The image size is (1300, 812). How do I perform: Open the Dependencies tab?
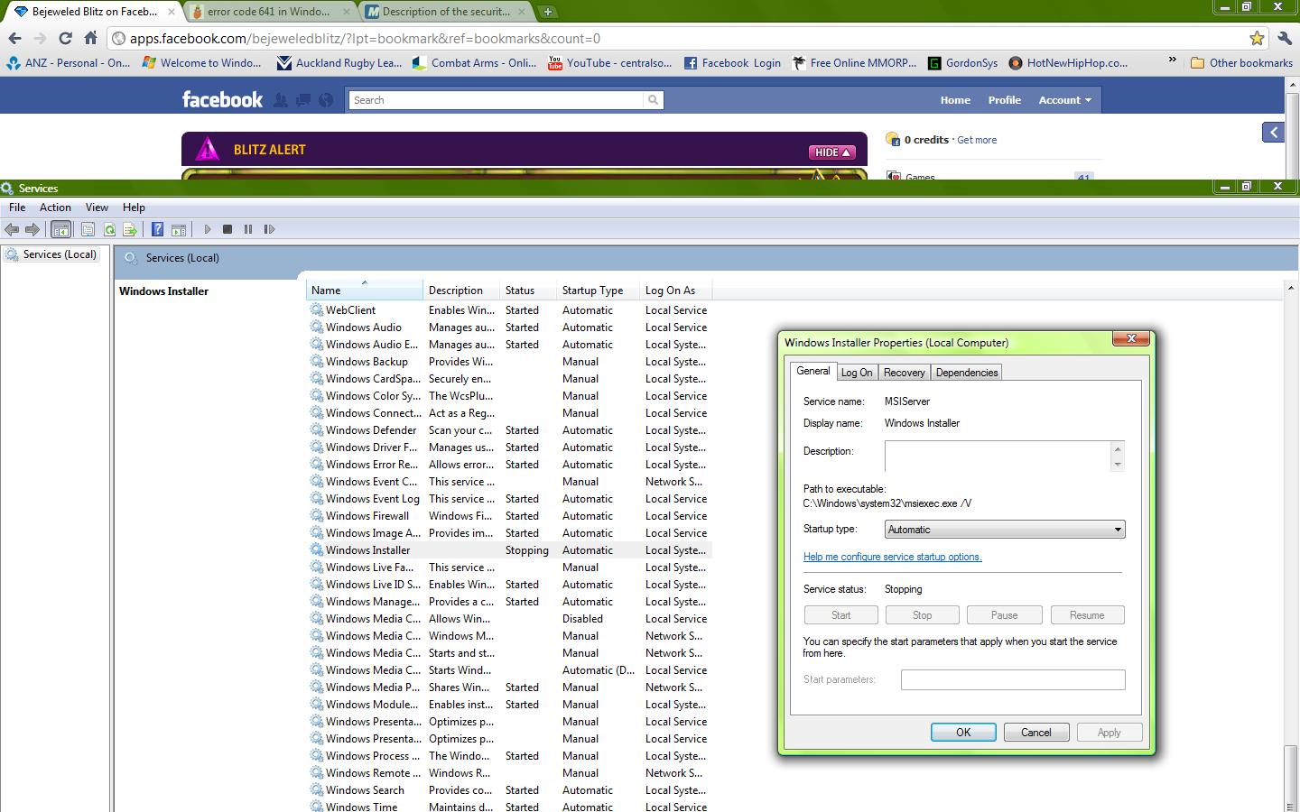966,373
